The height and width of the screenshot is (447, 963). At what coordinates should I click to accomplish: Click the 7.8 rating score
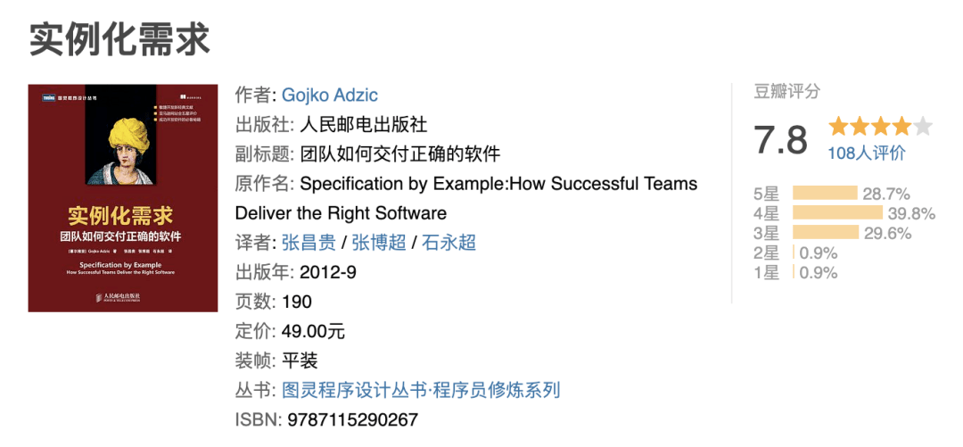point(780,139)
